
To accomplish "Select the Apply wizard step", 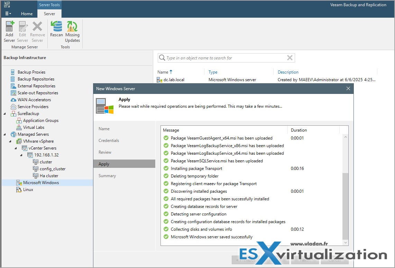I will tap(124, 164).
